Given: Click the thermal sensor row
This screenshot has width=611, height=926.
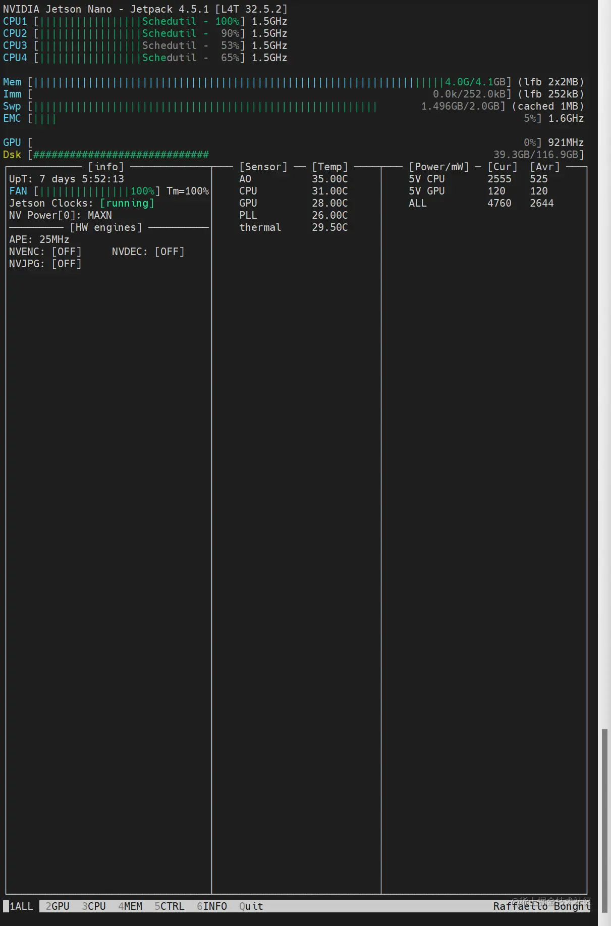Looking at the screenshot, I should pos(294,227).
